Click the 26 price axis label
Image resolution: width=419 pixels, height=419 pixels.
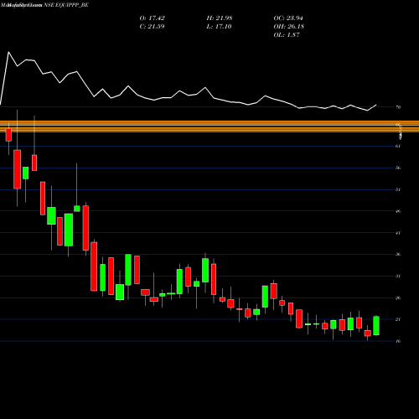pyautogui.click(x=398, y=298)
